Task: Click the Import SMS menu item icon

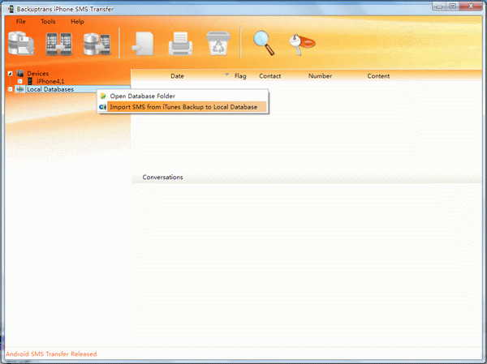Action: 102,107
